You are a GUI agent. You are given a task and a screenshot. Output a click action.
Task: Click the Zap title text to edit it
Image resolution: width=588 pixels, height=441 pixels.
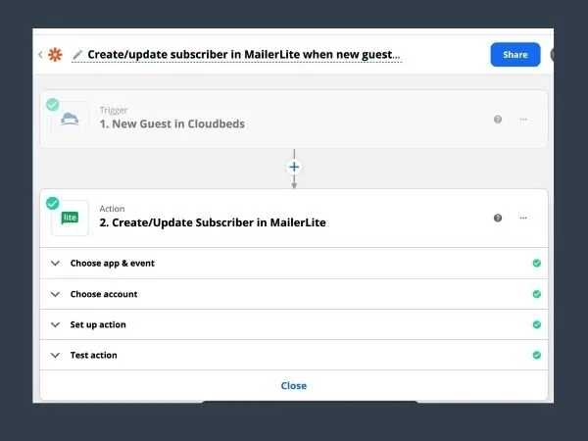pyautogui.click(x=244, y=55)
